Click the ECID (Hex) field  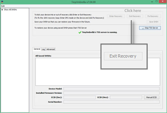(x=126, y=97)
